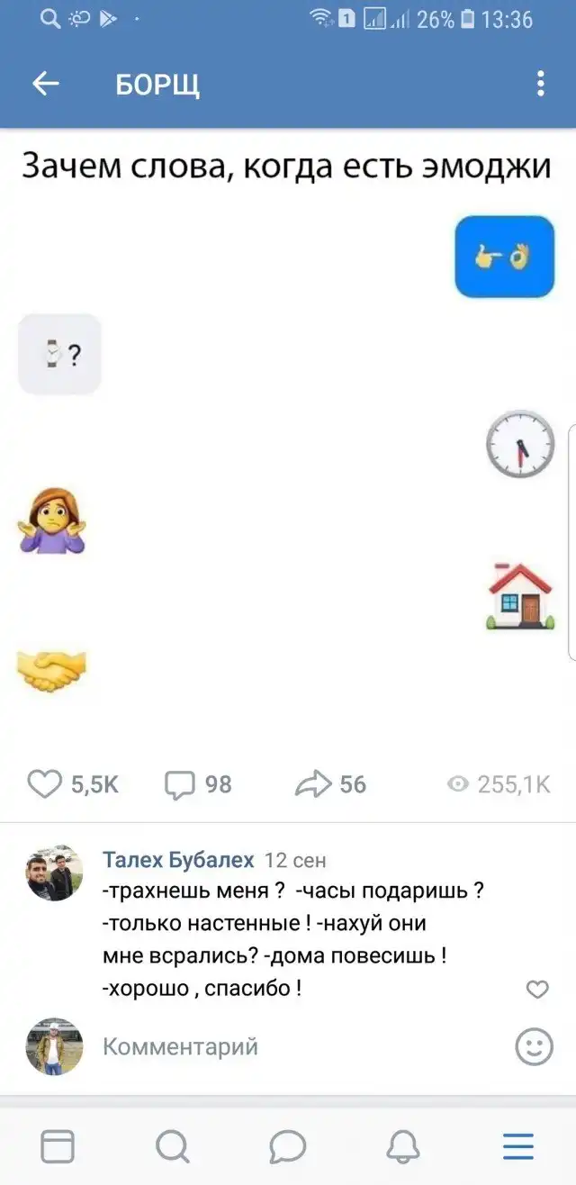Tap the wall clock emoji message
The height and width of the screenshot is (1185, 576).
520,444
